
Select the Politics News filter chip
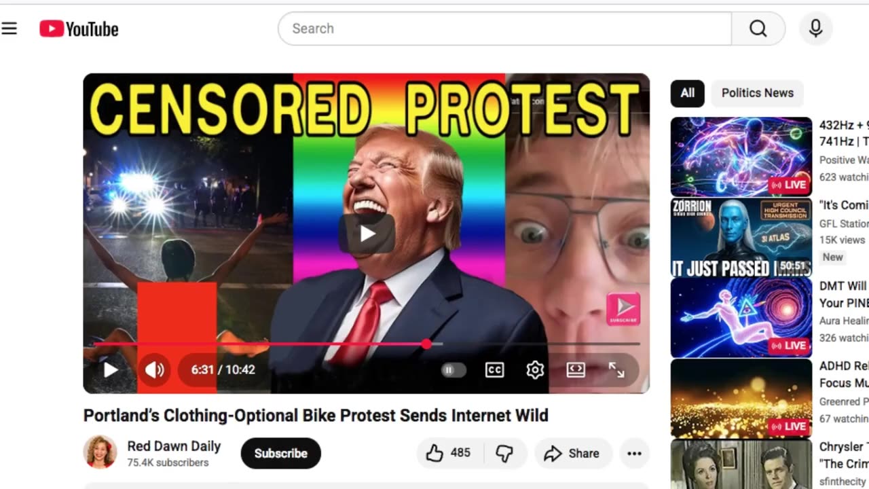[x=757, y=93]
